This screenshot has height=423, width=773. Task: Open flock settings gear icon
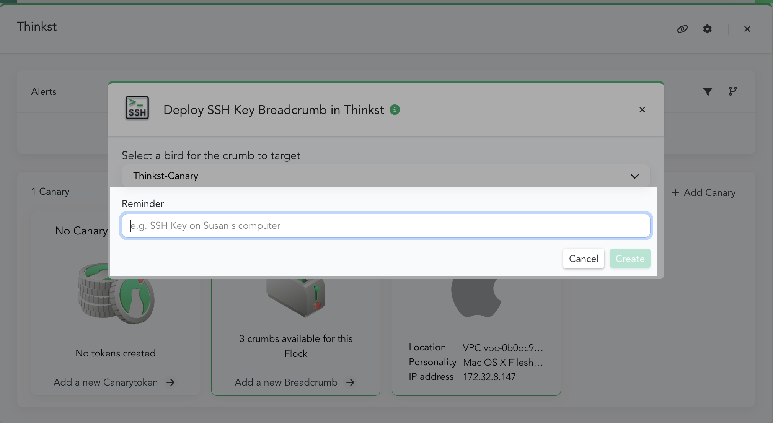tap(707, 29)
